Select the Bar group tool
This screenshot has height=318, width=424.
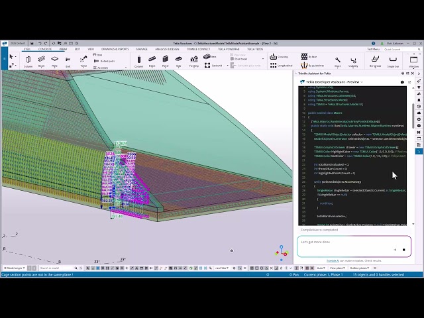coord(375,62)
